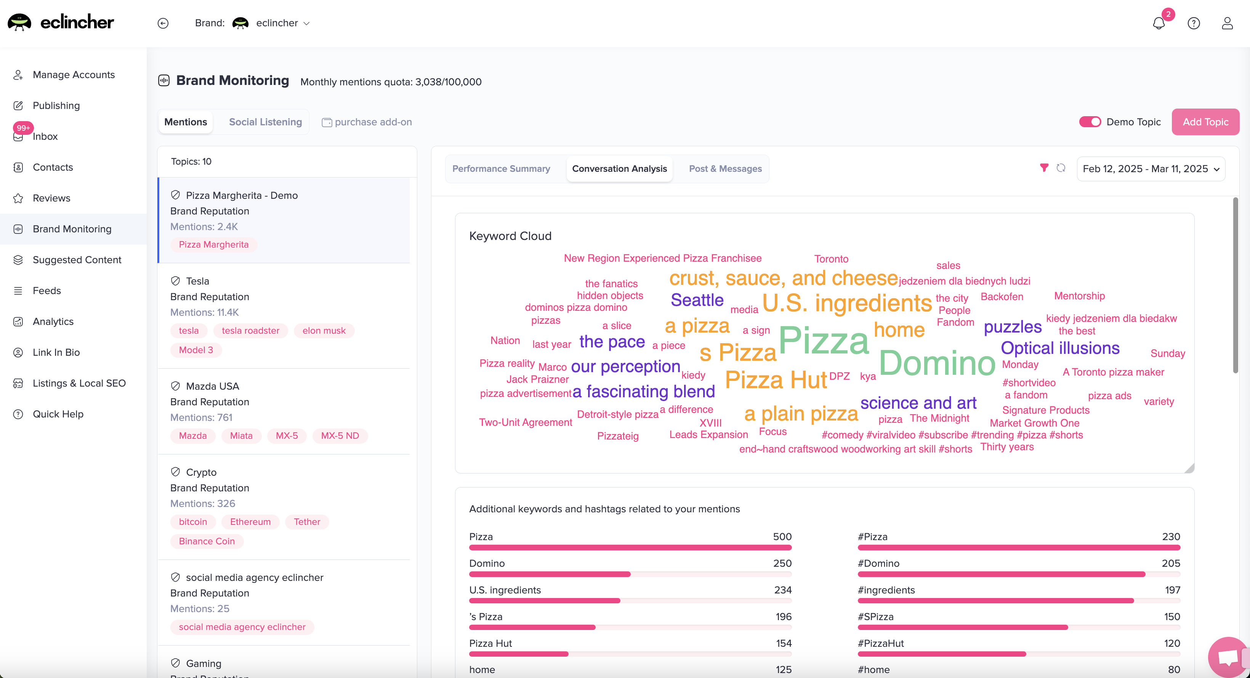
Task: Toggle the Demo Topic switch
Action: pos(1090,122)
